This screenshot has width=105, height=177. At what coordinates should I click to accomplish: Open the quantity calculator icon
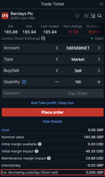pyautogui.click(x=24, y=82)
